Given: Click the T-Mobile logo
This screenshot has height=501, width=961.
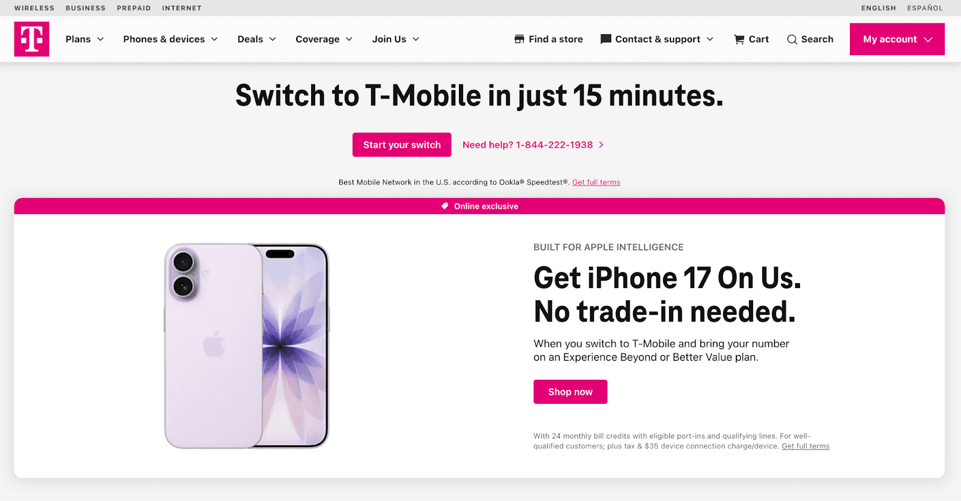Looking at the screenshot, I should pos(32,39).
